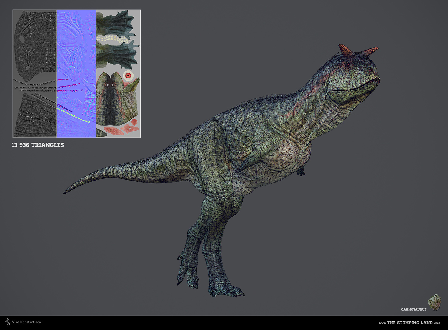Select the grayscale displacement map panel
This screenshot has width=448, height=330.
pyautogui.click(x=35, y=74)
